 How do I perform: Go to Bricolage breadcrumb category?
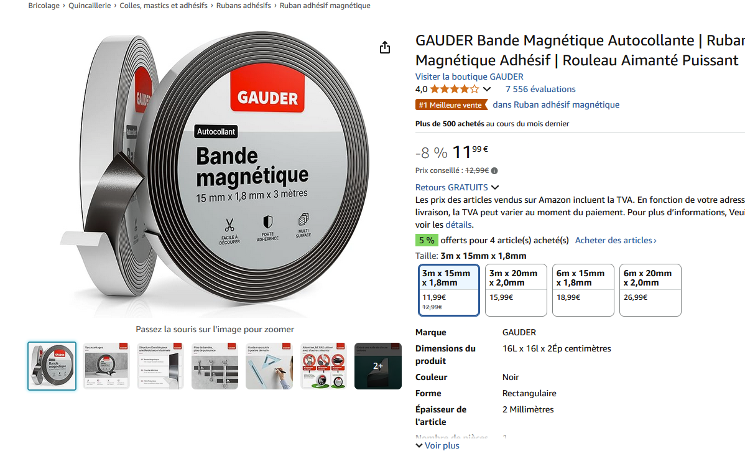(x=44, y=6)
